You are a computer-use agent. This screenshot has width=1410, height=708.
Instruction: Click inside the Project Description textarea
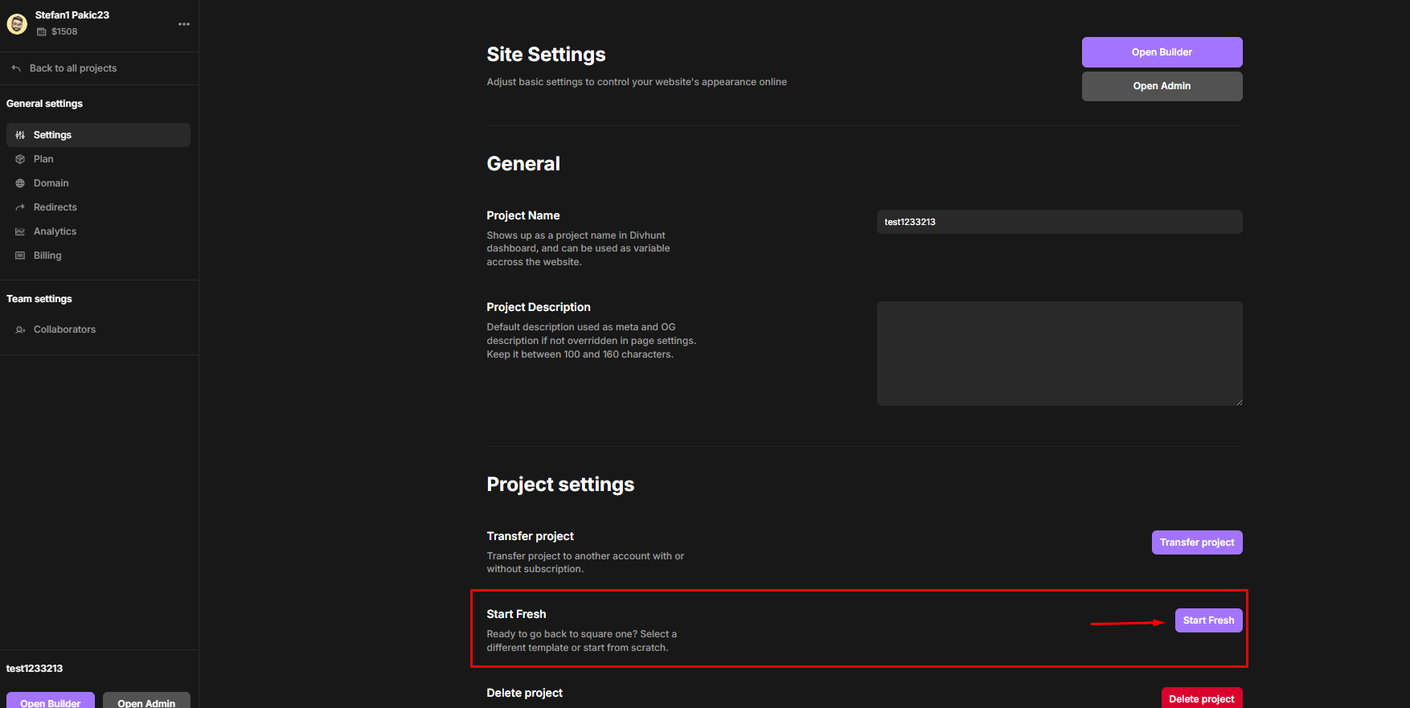pyautogui.click(x=1059, y=354)
